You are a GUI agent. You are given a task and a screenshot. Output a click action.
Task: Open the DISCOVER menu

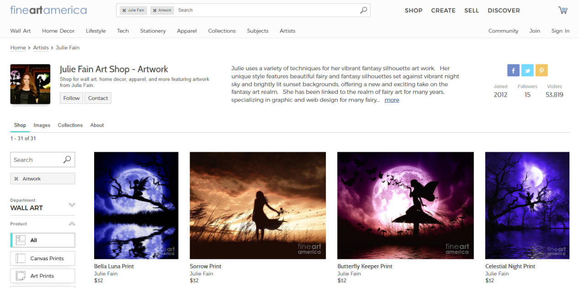tap(504, 10)
